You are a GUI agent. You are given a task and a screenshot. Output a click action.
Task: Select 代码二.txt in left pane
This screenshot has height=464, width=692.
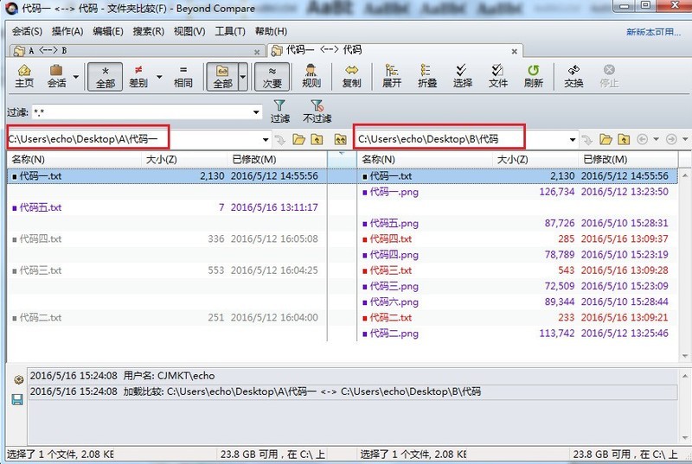pyautogui.click(x=41, y=318)
